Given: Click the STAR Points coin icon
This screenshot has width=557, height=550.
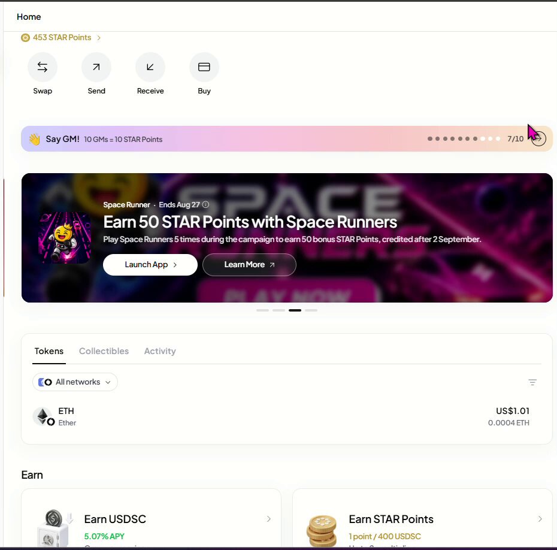Looking at the screenshot, I should pos(25,38).
